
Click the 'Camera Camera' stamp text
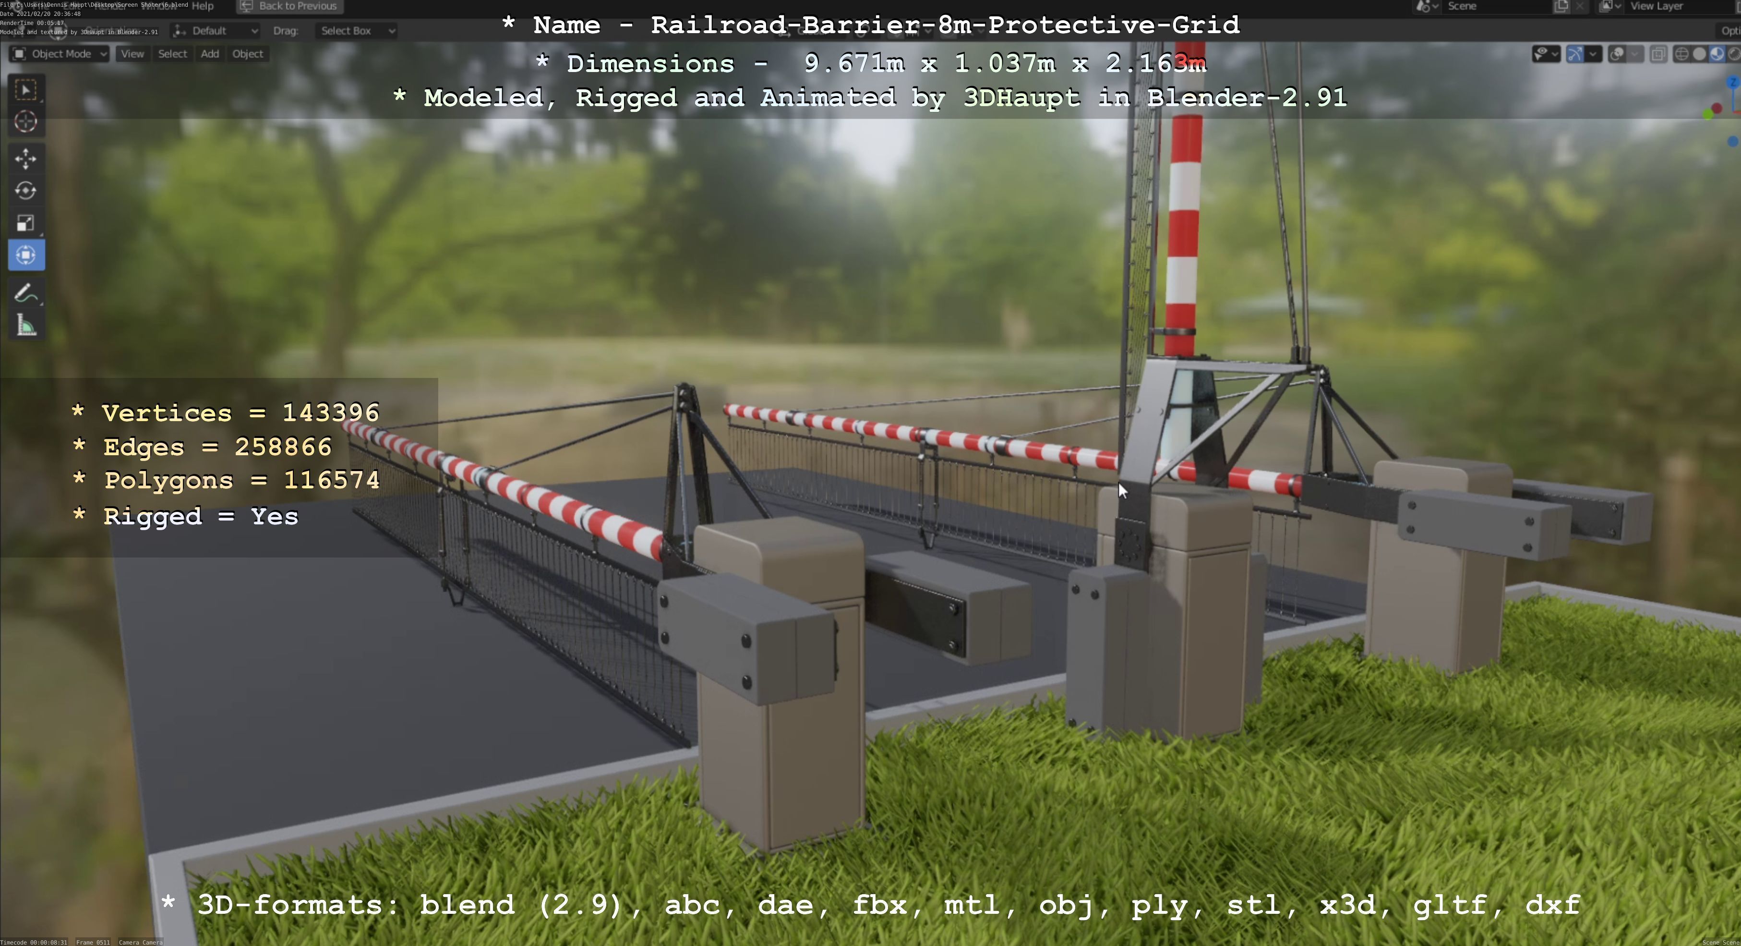coord(141,942)
